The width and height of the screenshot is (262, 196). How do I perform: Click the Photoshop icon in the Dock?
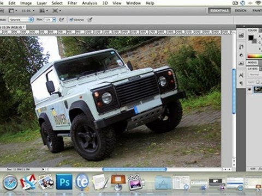(x=64, y=182)
